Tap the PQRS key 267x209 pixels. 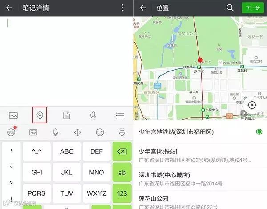click(37, 193)
